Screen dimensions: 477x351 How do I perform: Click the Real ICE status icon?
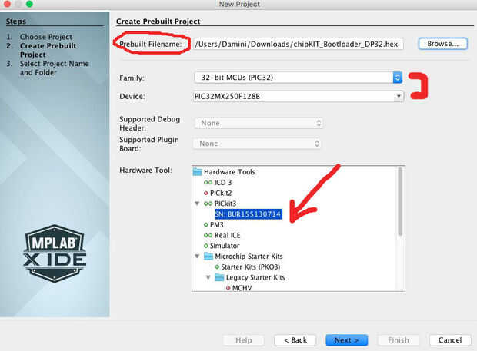208,235
